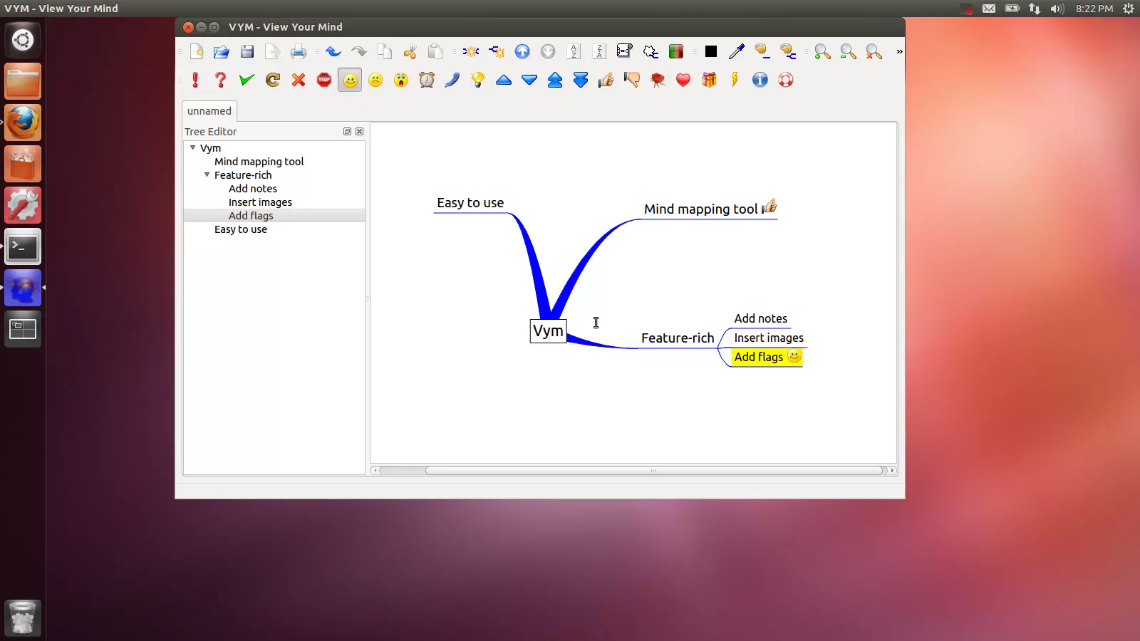Toggle the surprised face flag

pos(401,80)
